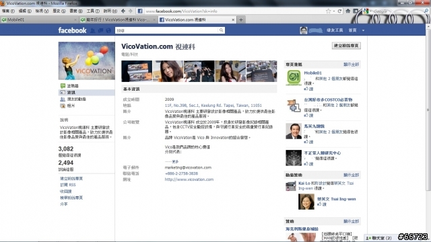Reload the page with refresh icon

[339, 11]
